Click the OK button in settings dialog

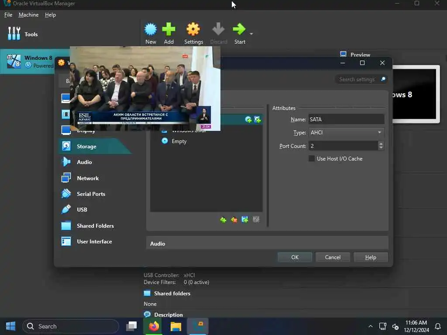click(295, 257)
